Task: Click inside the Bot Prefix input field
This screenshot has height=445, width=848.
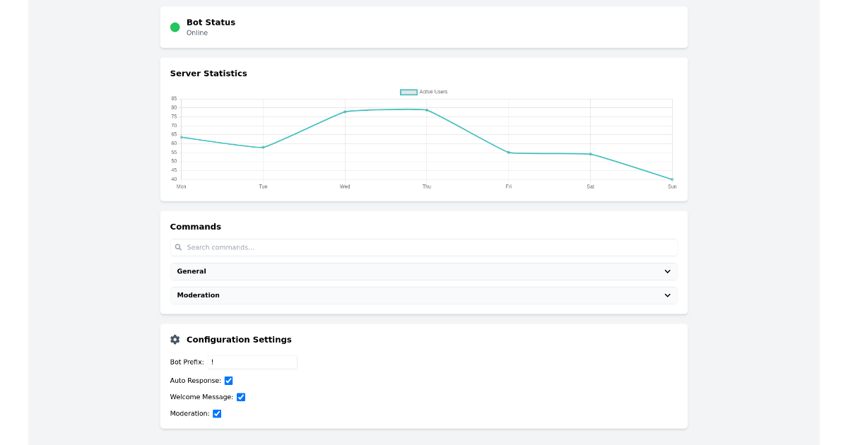Action: [x=252, y=362]
